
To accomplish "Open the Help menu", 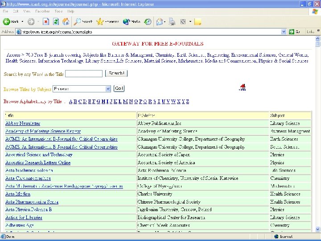I will coord(70,11).
